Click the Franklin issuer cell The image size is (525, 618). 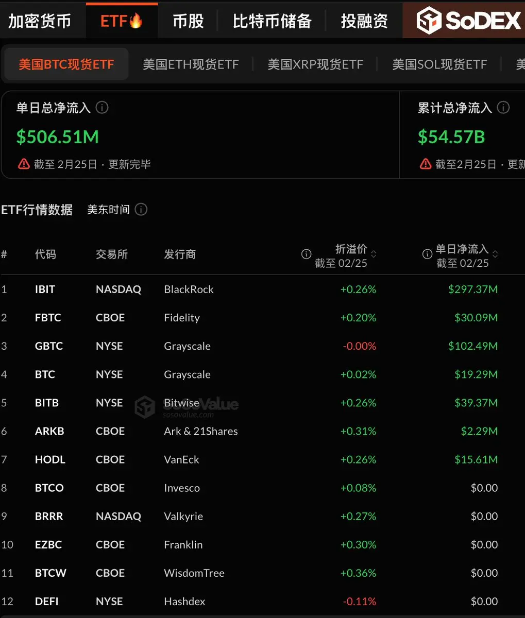pyautogui.click(x=183, y=544)
